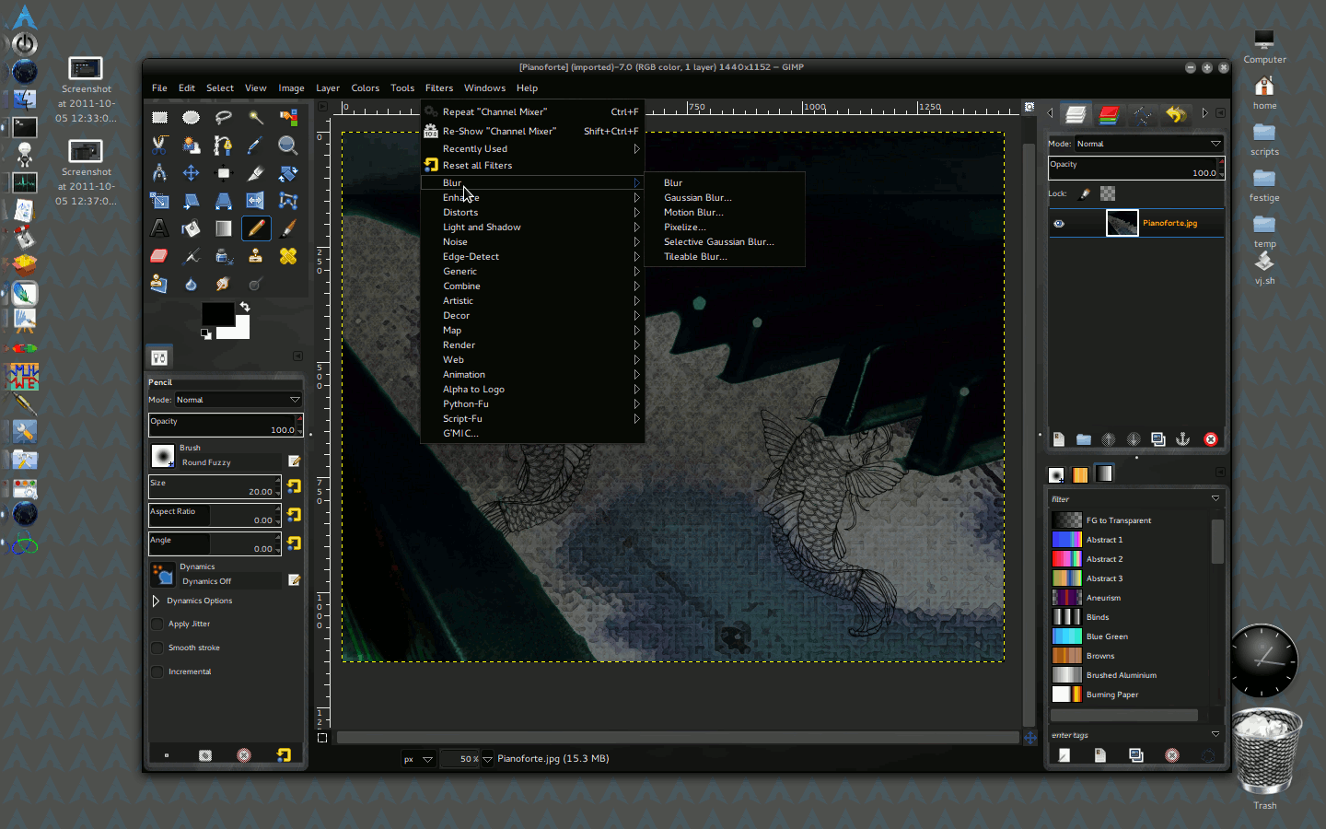Select the Clone stamp tool
Image resolution: width=1326 pixels, height=829 pixels.
point(255,255)
